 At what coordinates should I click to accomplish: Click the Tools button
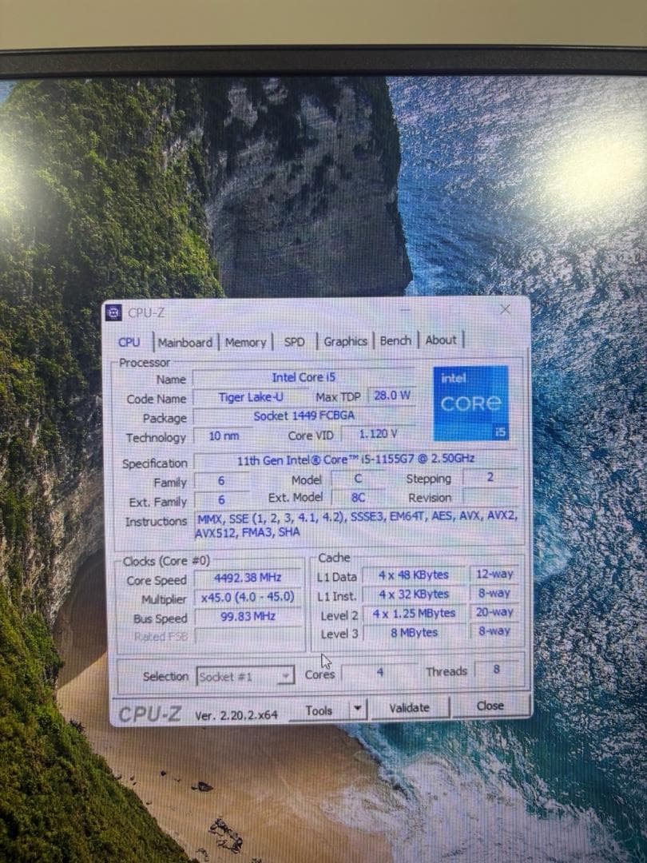pyautogui.click(x=319, y=710)
